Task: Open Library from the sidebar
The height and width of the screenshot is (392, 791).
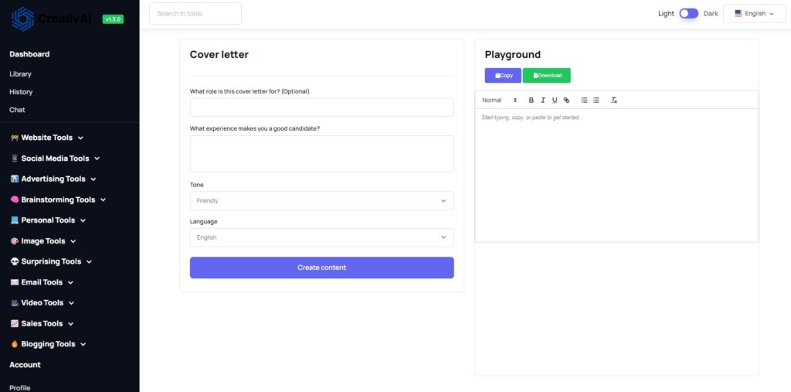Action: [20, 73]
